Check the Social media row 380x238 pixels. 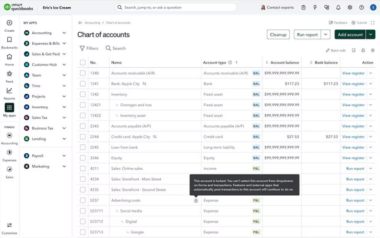click(83, 211)
